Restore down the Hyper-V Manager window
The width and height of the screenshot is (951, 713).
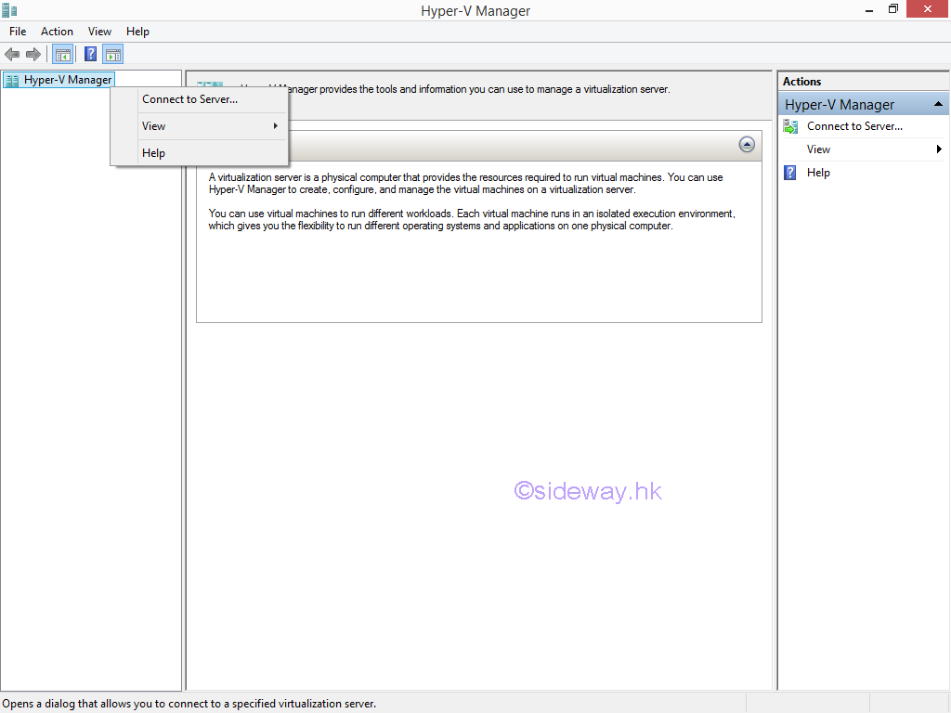click(892, 9)
